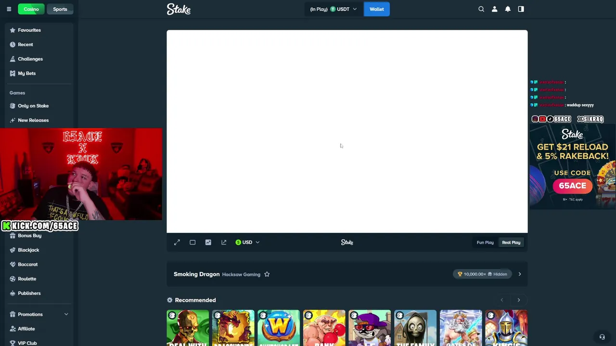The width and height of the screenshot is (616, 346).
Task: Favourite Smoking Dragon with star icon
Action: pos(267,274)
